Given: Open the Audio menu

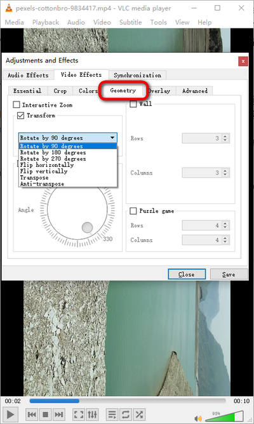Looking at the screenshot, I should (76, 22).
